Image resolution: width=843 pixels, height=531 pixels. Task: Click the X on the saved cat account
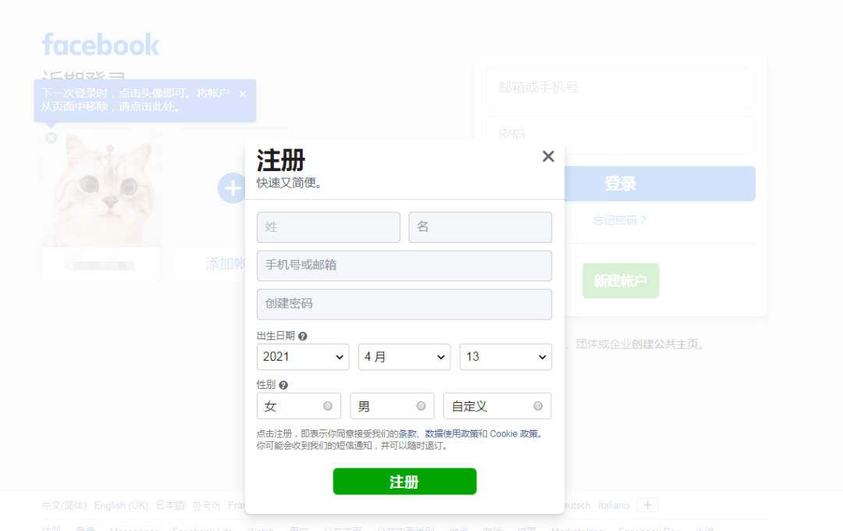pyautogui.click(x=51, y=137)
